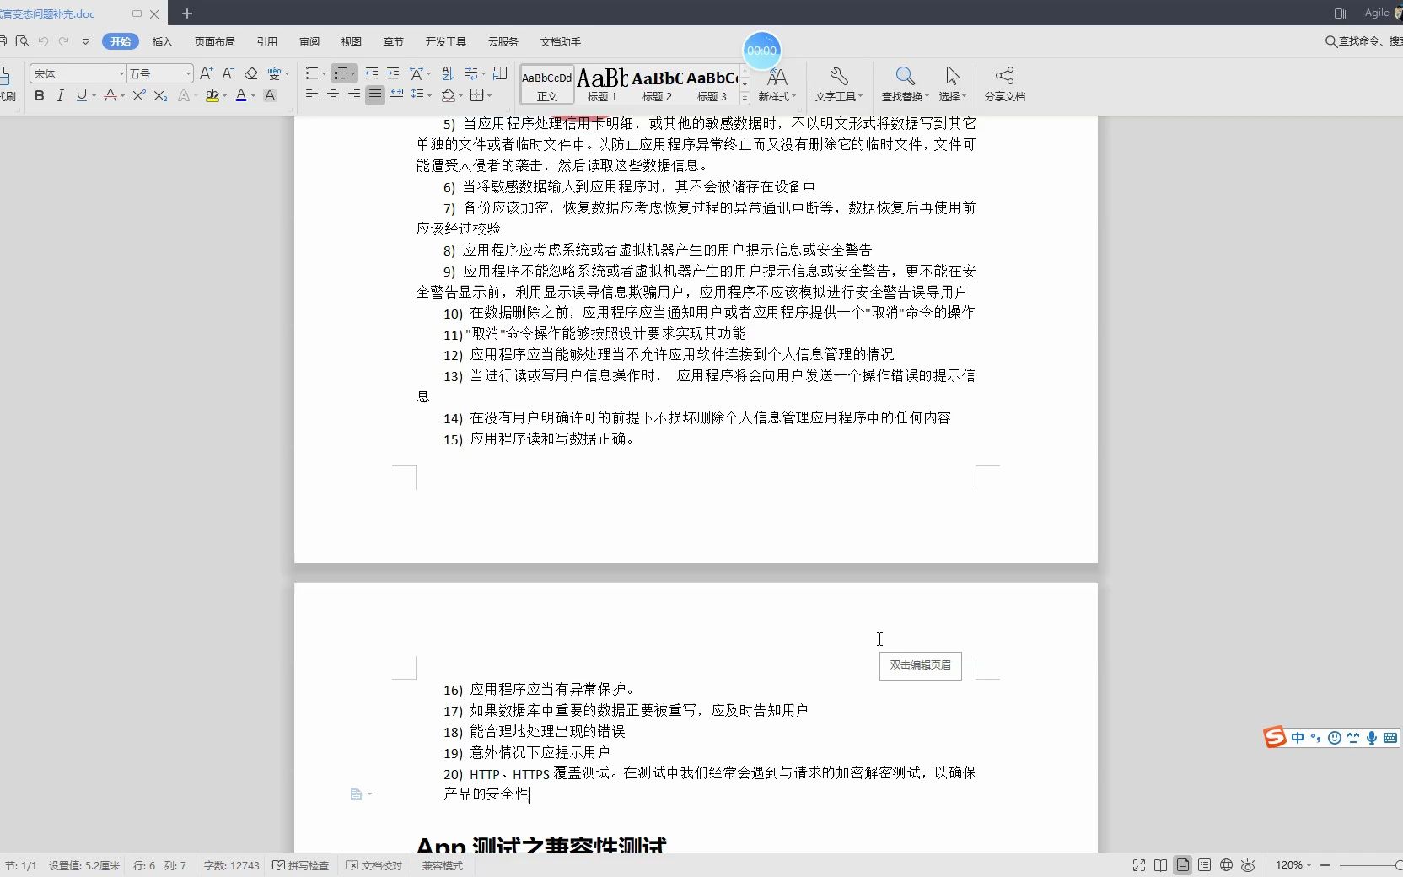Click the text effects outlined A icon

point(184,96)
